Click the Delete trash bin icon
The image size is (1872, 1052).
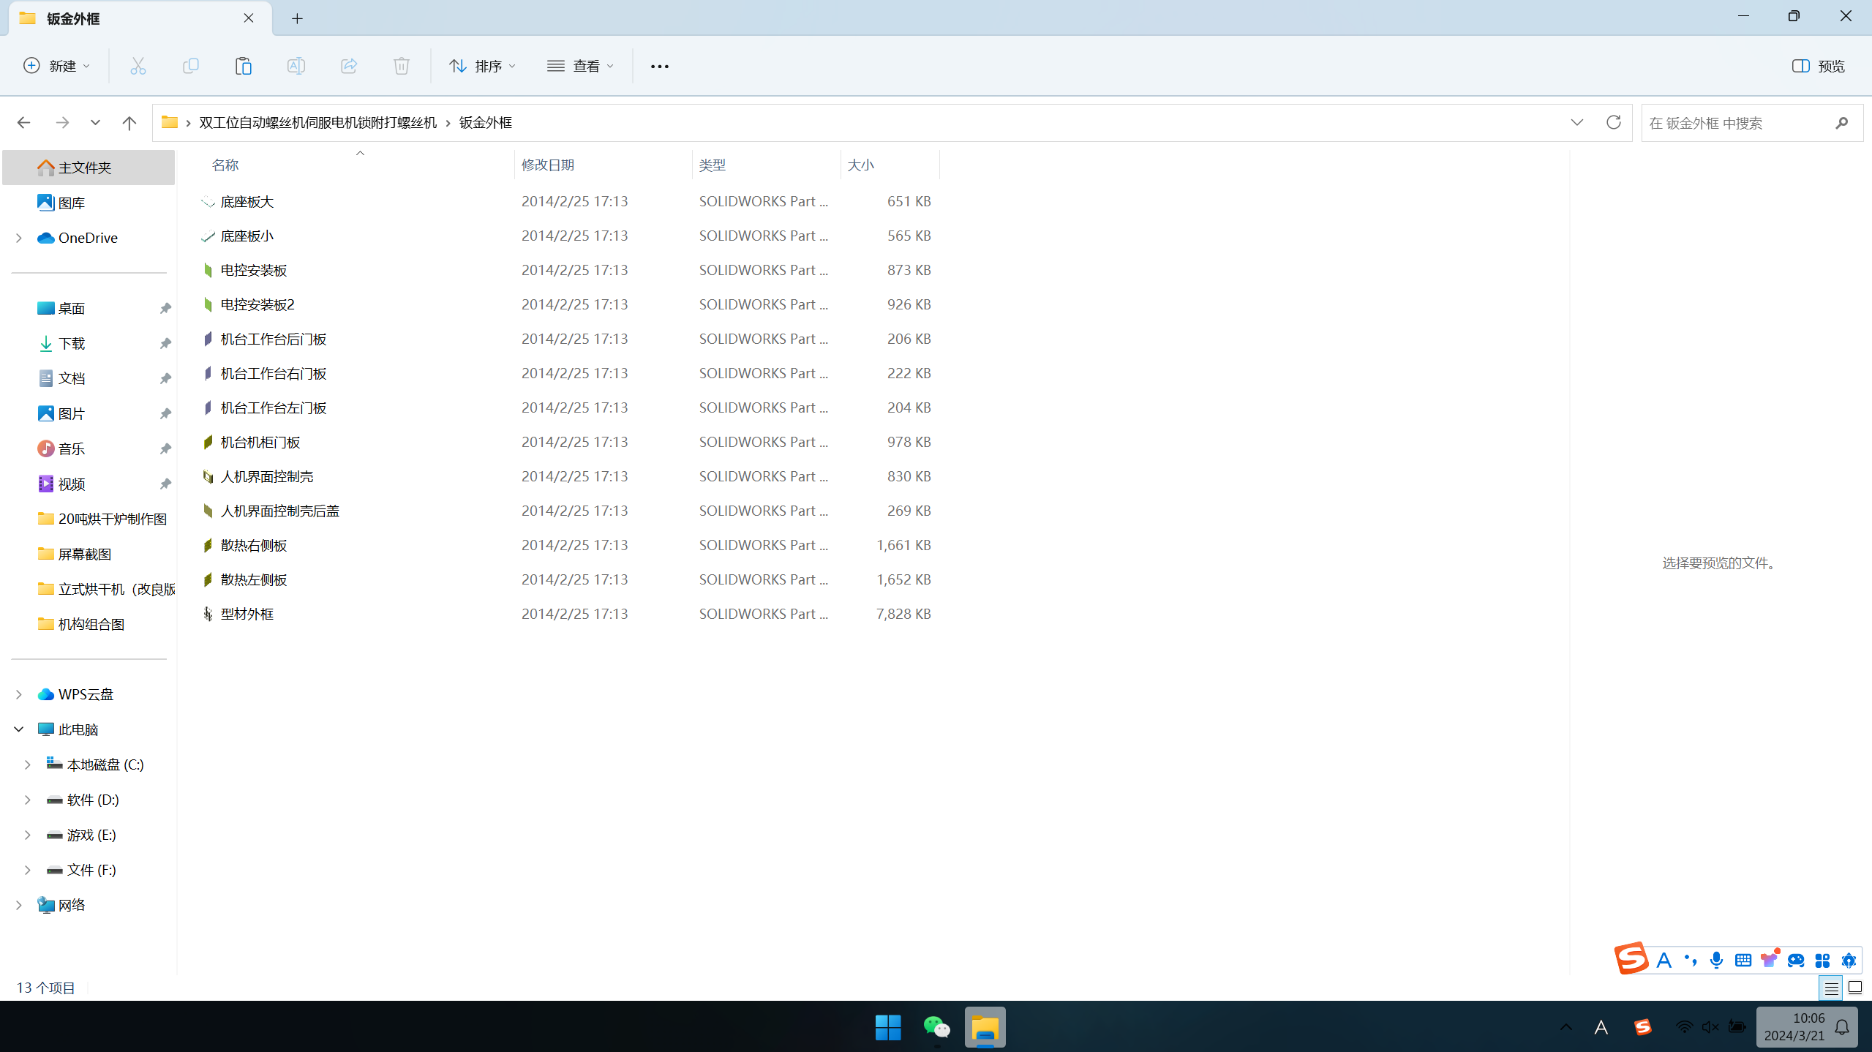401,66
